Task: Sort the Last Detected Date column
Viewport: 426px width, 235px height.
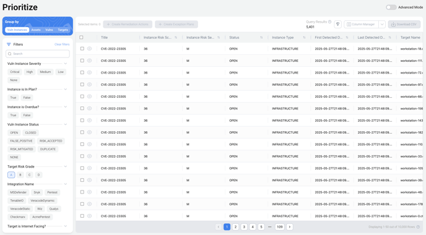Action: tap(389, 38)
